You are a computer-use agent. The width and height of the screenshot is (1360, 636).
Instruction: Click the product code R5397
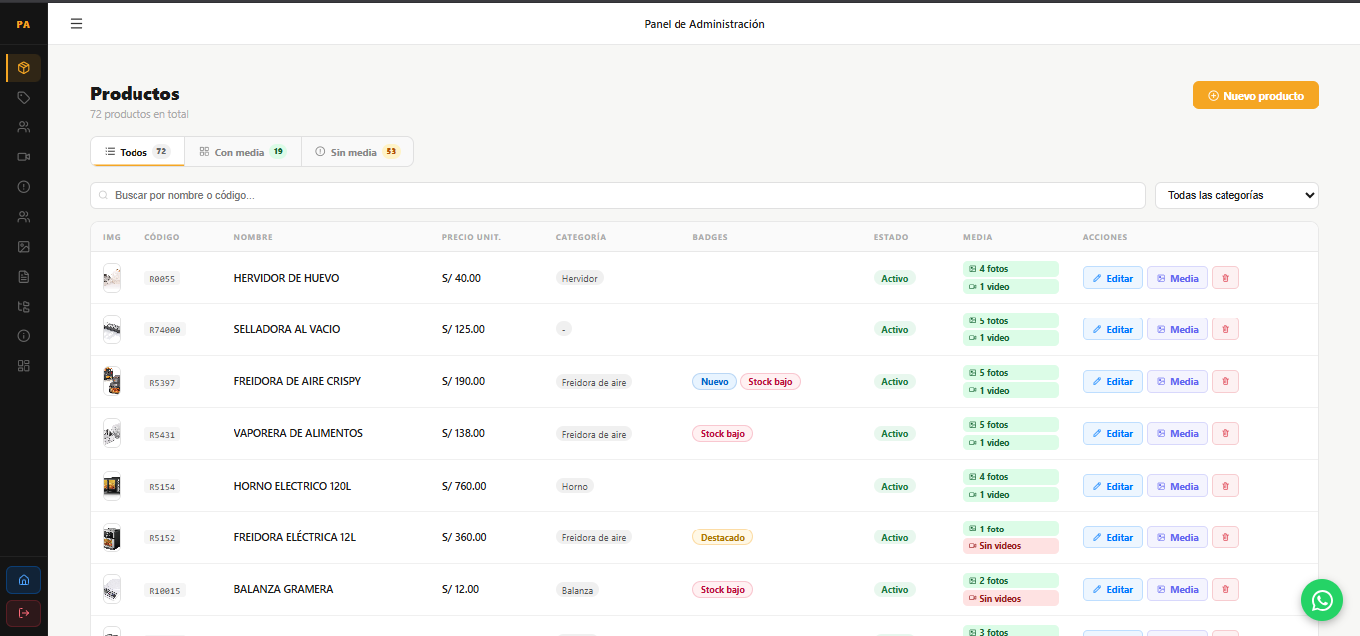tap(162, 382)
